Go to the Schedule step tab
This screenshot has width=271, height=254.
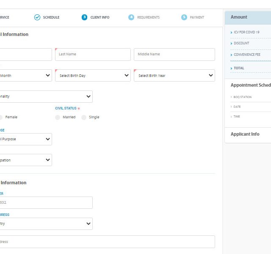click(x=51, y=17)
